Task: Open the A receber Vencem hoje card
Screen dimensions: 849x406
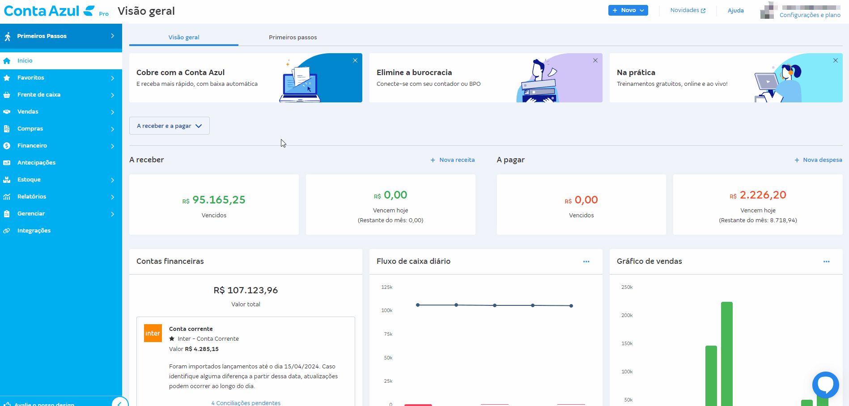Action: coord(391,204)
